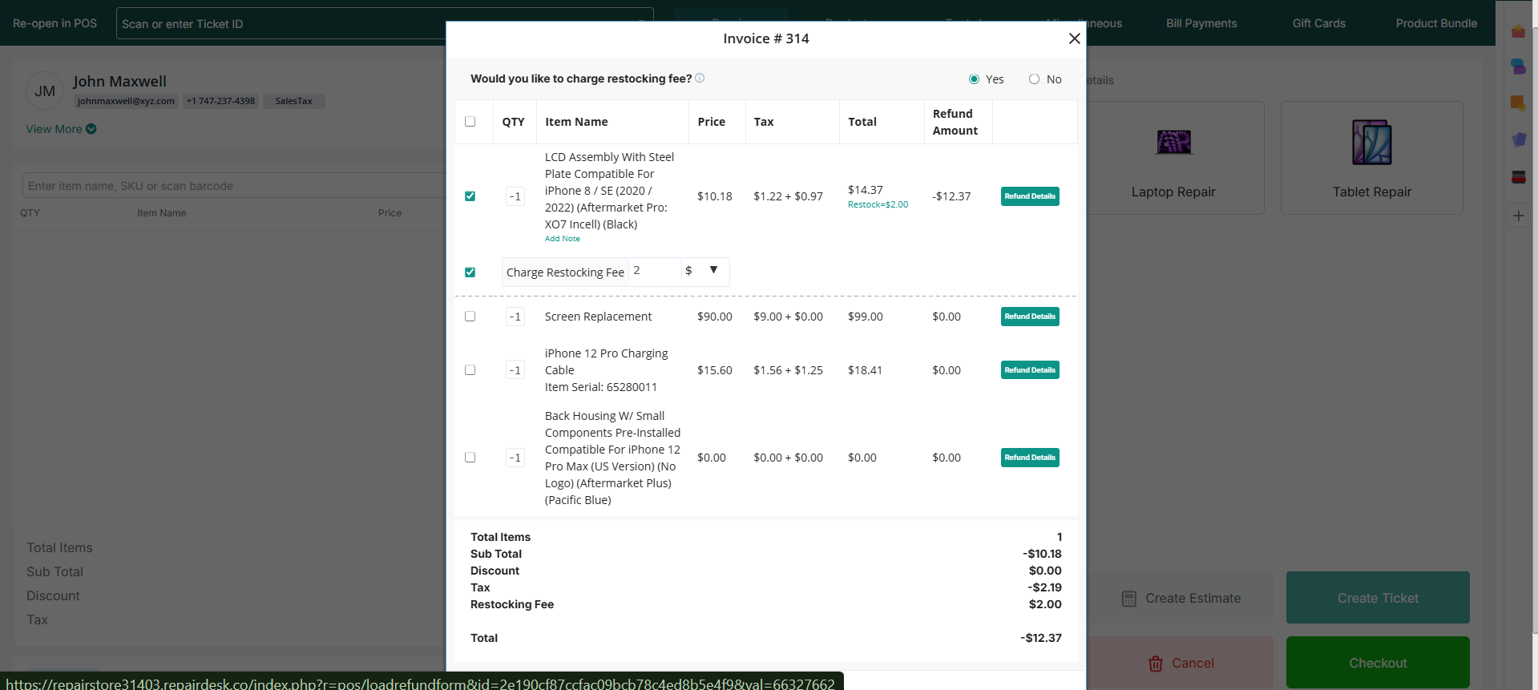
Task: Click View More customer details link
Action: [x=54, y=129]
